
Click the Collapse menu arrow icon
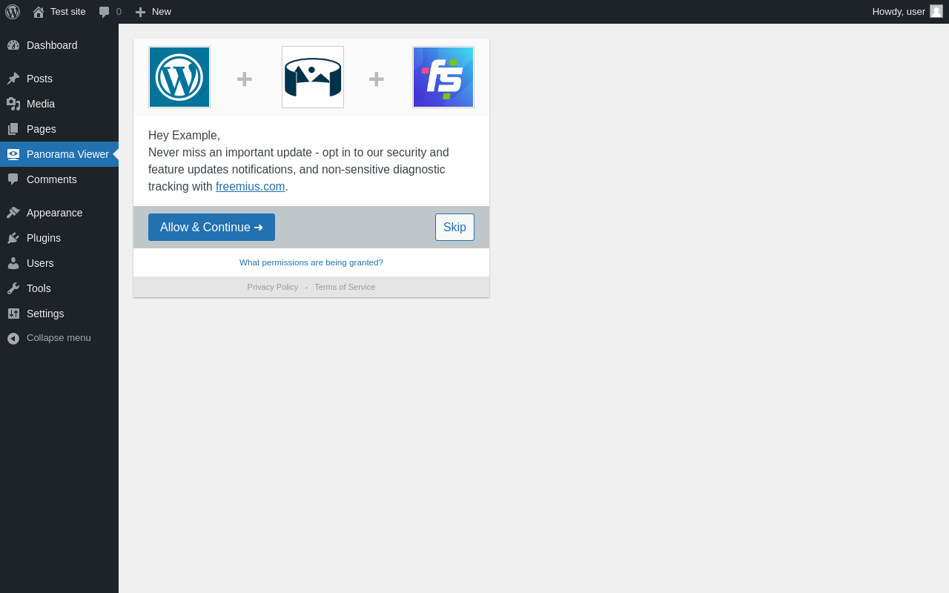(13, 338)
